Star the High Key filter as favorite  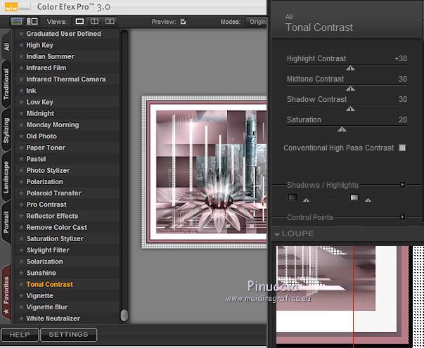21,45
